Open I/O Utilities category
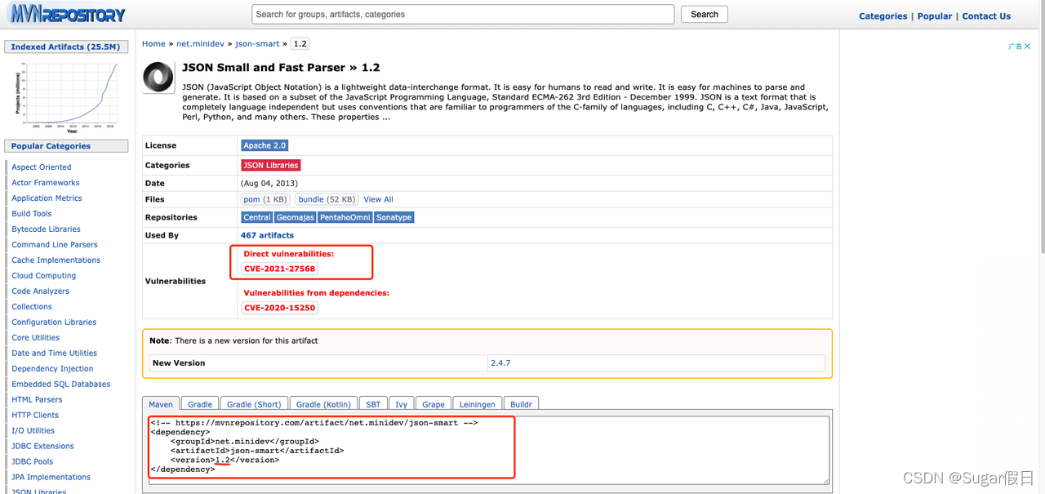Image resolution: width=1045 pixels, height=494 pixels. pos(33,431)
